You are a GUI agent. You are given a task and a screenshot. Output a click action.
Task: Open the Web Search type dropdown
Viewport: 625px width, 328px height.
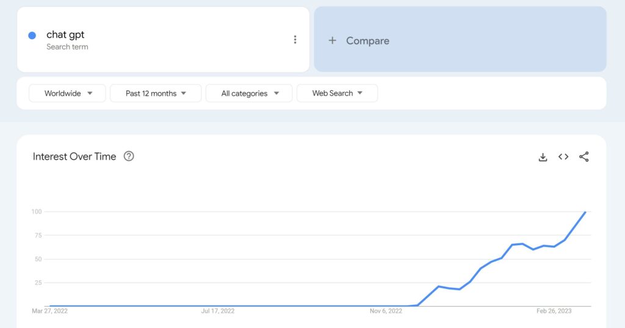tap(337, 93)
